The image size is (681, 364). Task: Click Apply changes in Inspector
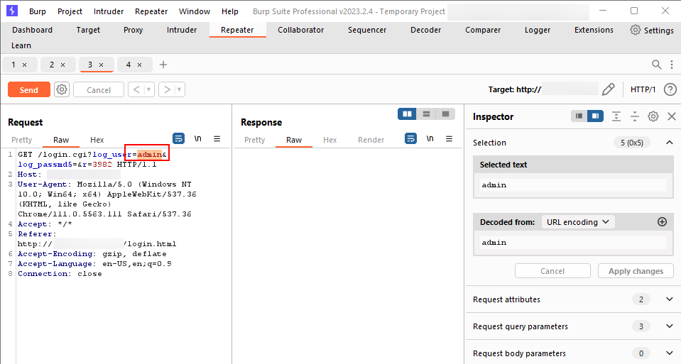pos(636,271)
